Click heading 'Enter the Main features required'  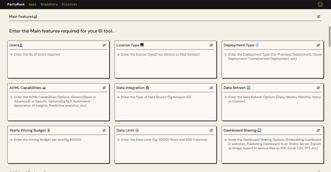(x=63, y=31)
